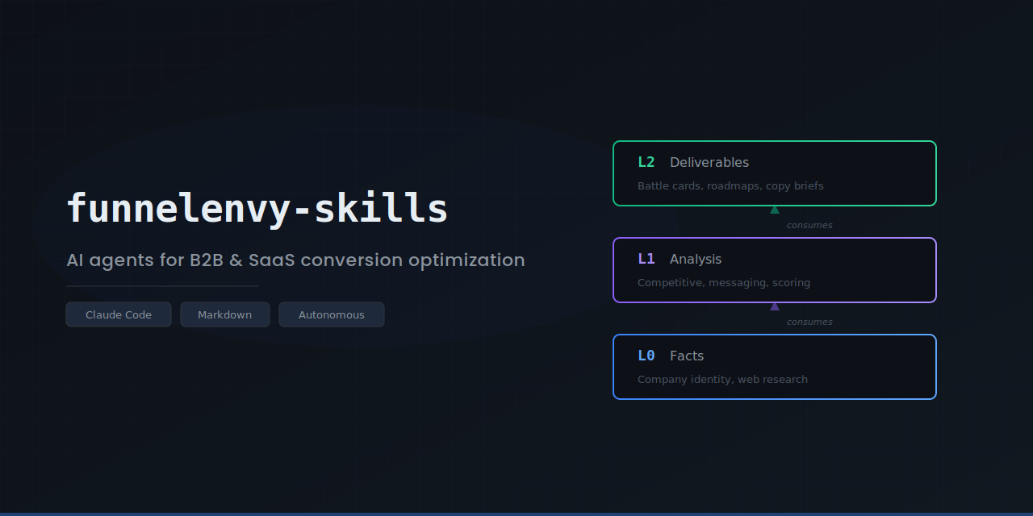The image size is (1033, 516).
Task: Click the 'Battle cards, roadmaps, copy briefs' text
Action: [730, 186]
